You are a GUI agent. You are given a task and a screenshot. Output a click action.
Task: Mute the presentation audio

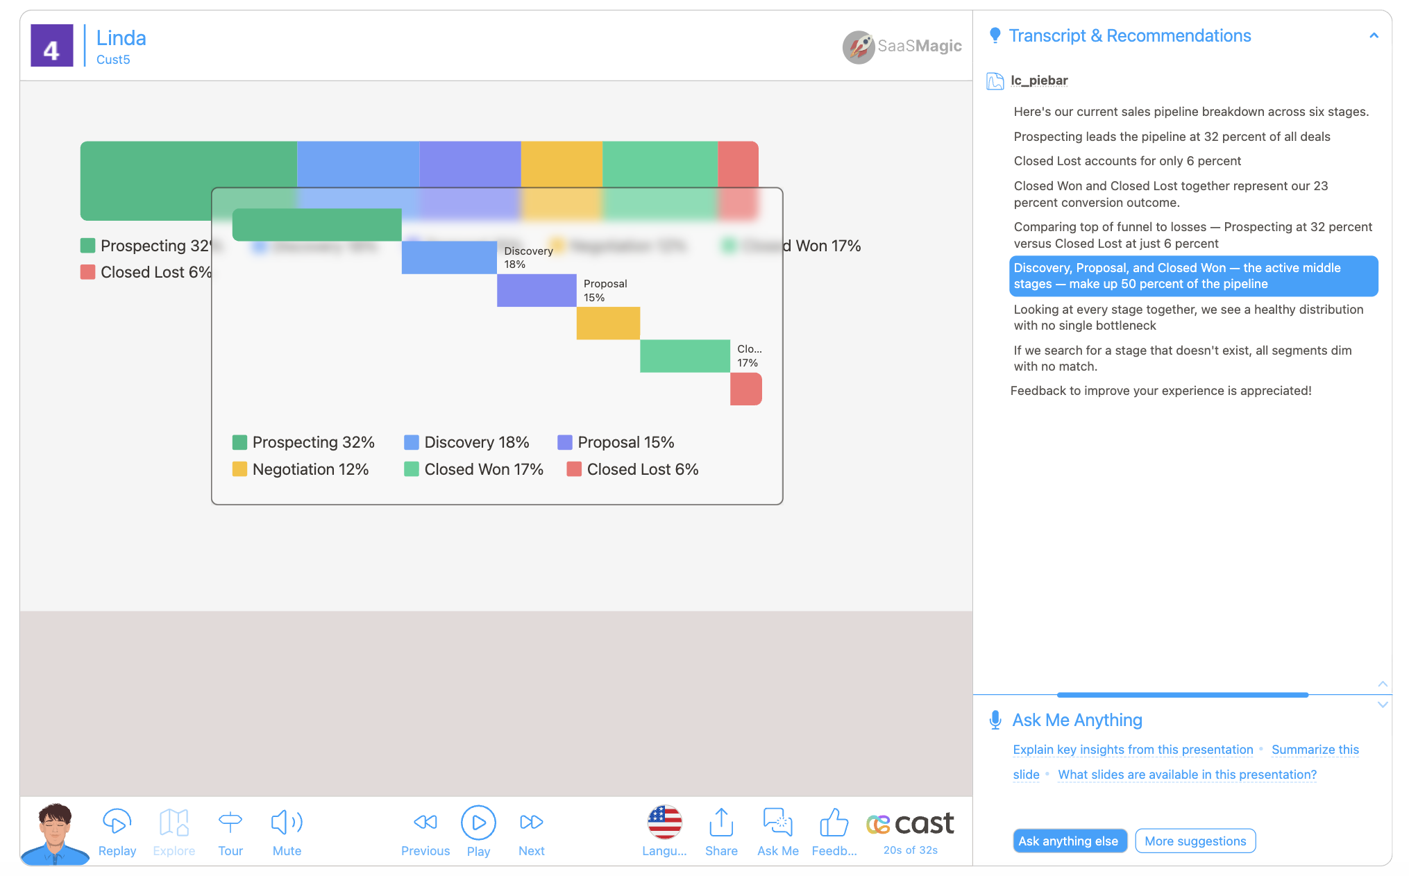(286, 823)
